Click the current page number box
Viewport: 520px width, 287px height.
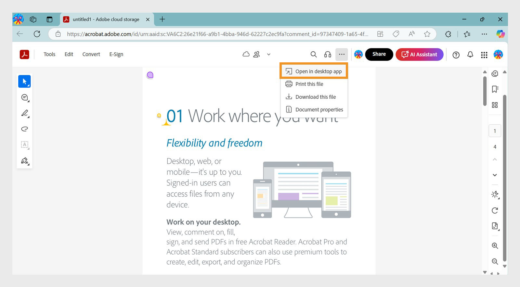(x=495, y=131)
